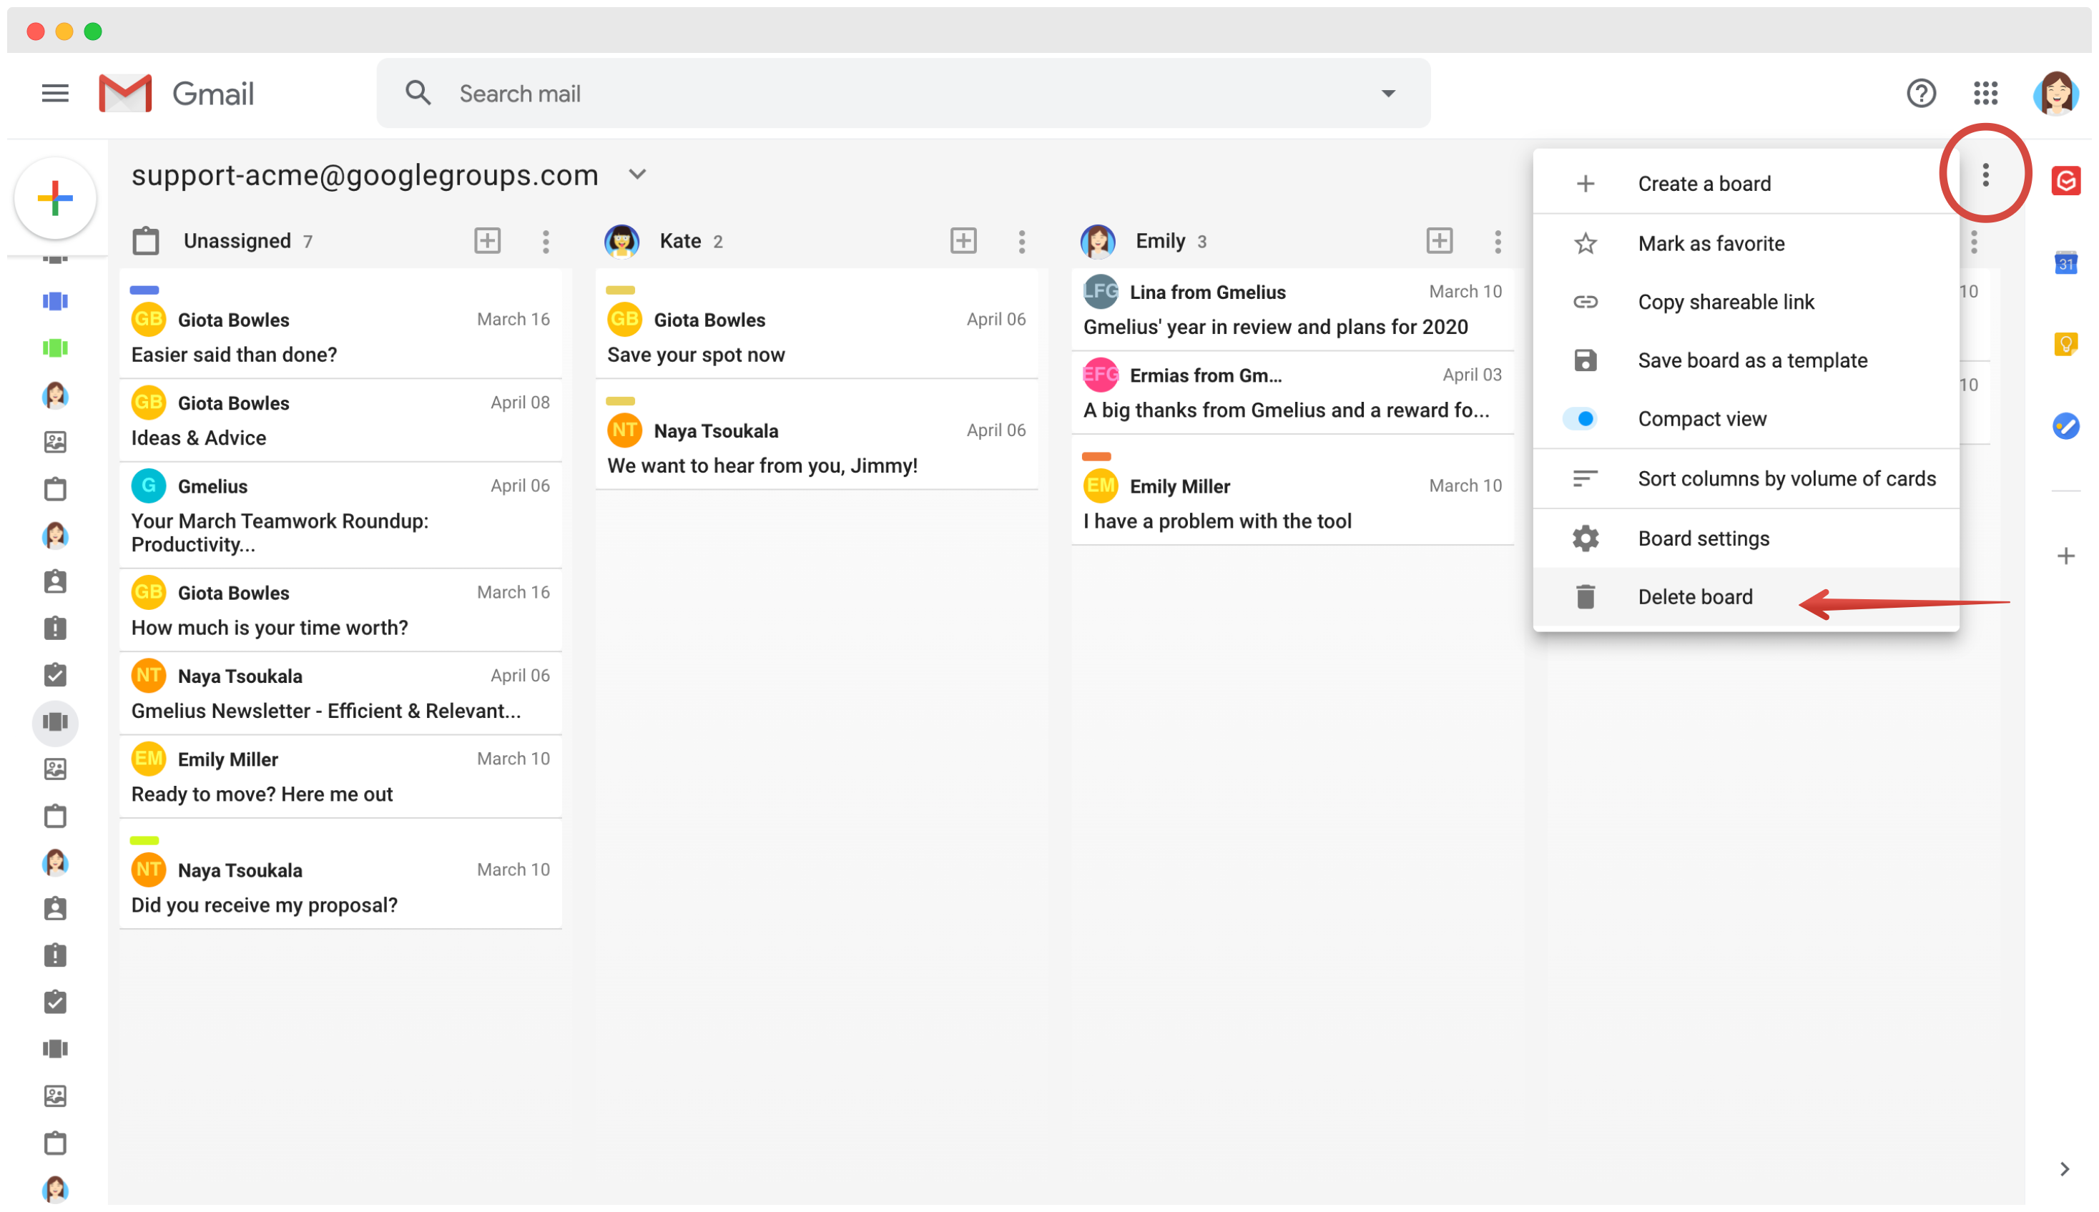Open the Google account avatar
Viewport: 2099px width, 1212px height.
click(2055, 93)
